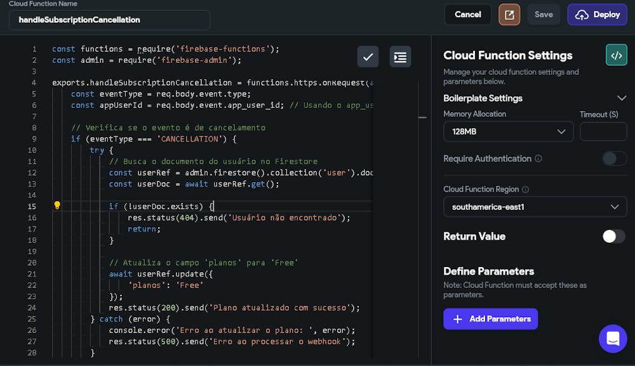The height and width of the screenshot is (366, 635).
Task: Click the Timeout (S) input field
Action: pos(603,131)
